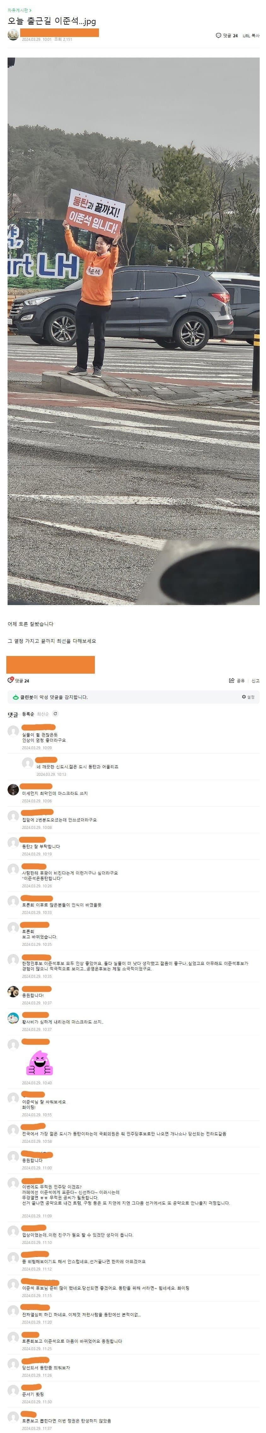
Task: Click the post author's profile avatar
Action: [x=13, y=35]
